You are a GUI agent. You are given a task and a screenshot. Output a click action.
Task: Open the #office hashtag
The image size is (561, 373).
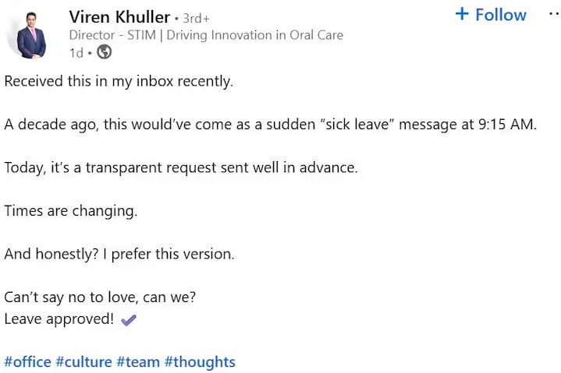[x=27, y=362]
